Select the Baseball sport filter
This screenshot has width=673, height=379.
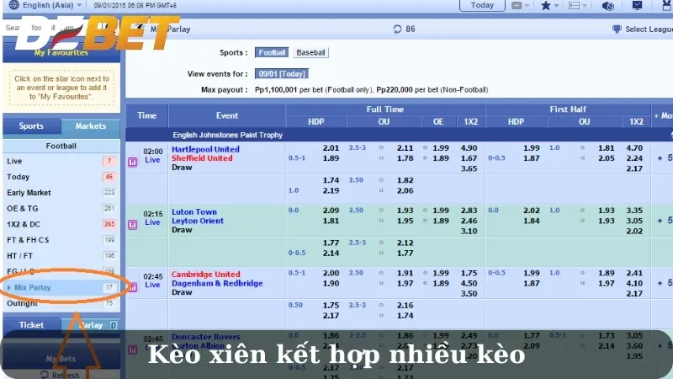[311, 52]
